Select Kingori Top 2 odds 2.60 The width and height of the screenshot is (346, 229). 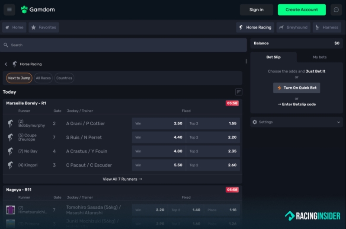213,165
